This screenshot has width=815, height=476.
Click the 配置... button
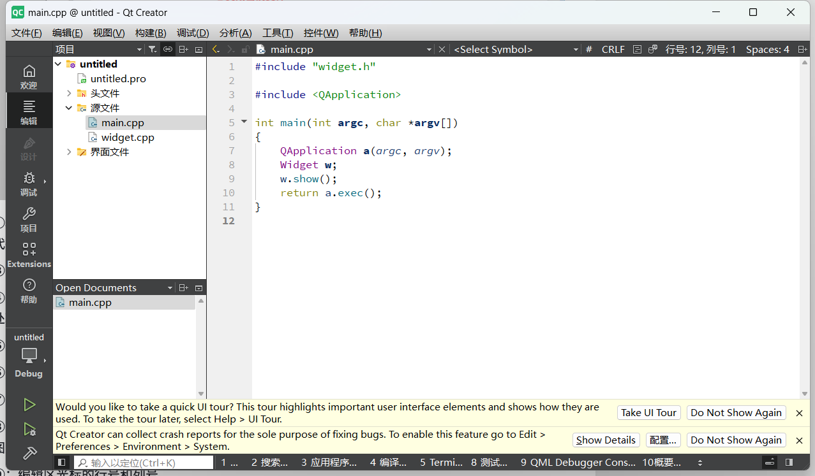coord(663,440)
